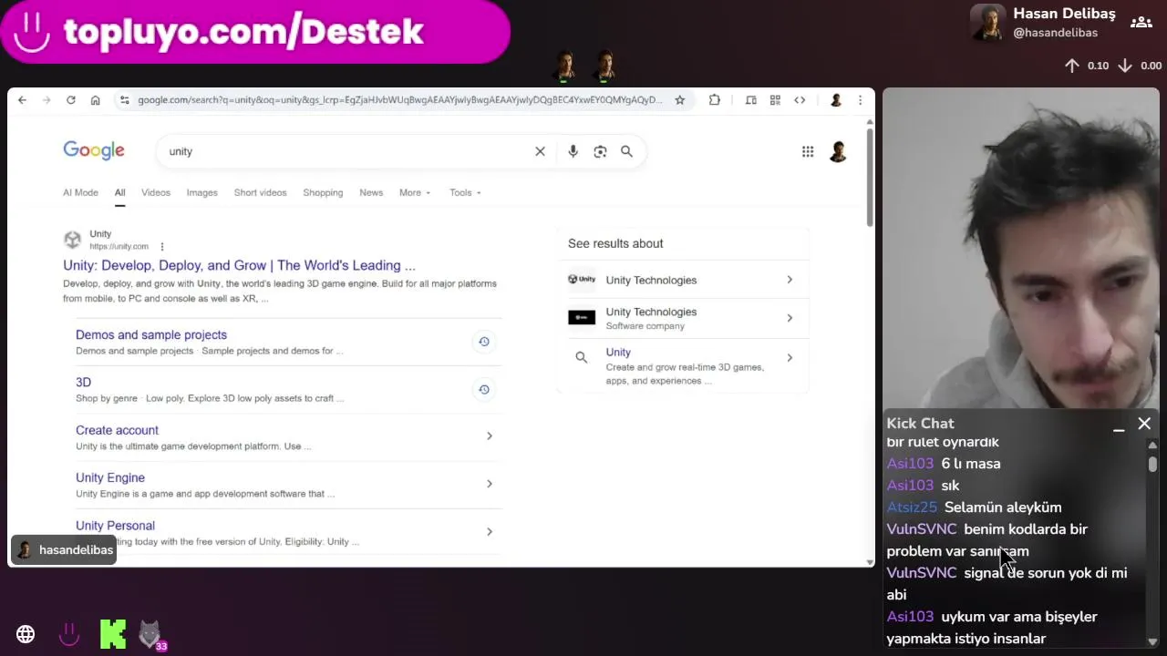Switch to Shopping tab
1167x656 pixels.
[323, 193]
